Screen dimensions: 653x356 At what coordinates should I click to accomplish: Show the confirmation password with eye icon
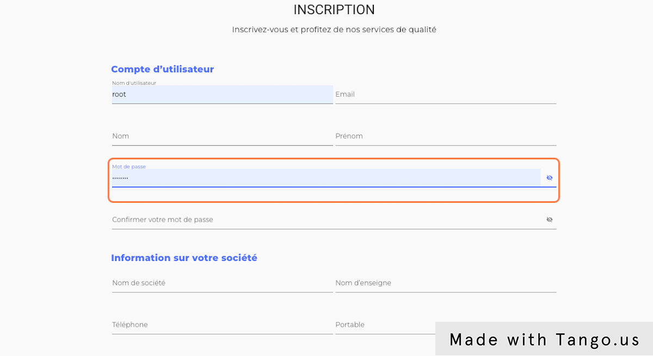coord(550,220)
